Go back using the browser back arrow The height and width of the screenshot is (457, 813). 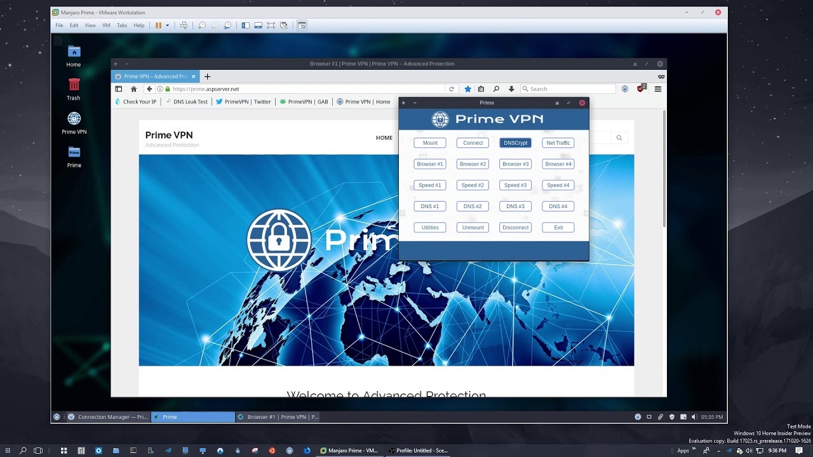pos(149,89)
